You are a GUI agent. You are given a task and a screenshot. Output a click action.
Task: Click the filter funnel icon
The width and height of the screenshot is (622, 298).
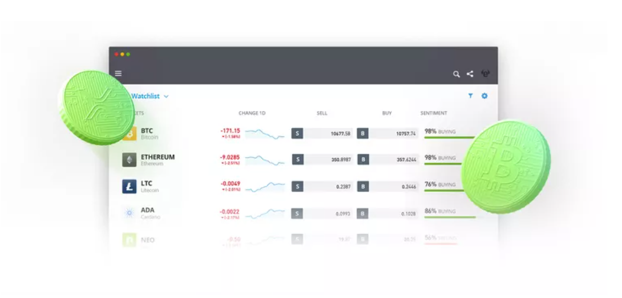coord(470,96)
